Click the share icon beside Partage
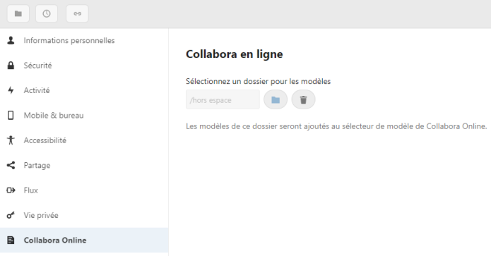Screen dimensions: 491x256 point(11,165)
